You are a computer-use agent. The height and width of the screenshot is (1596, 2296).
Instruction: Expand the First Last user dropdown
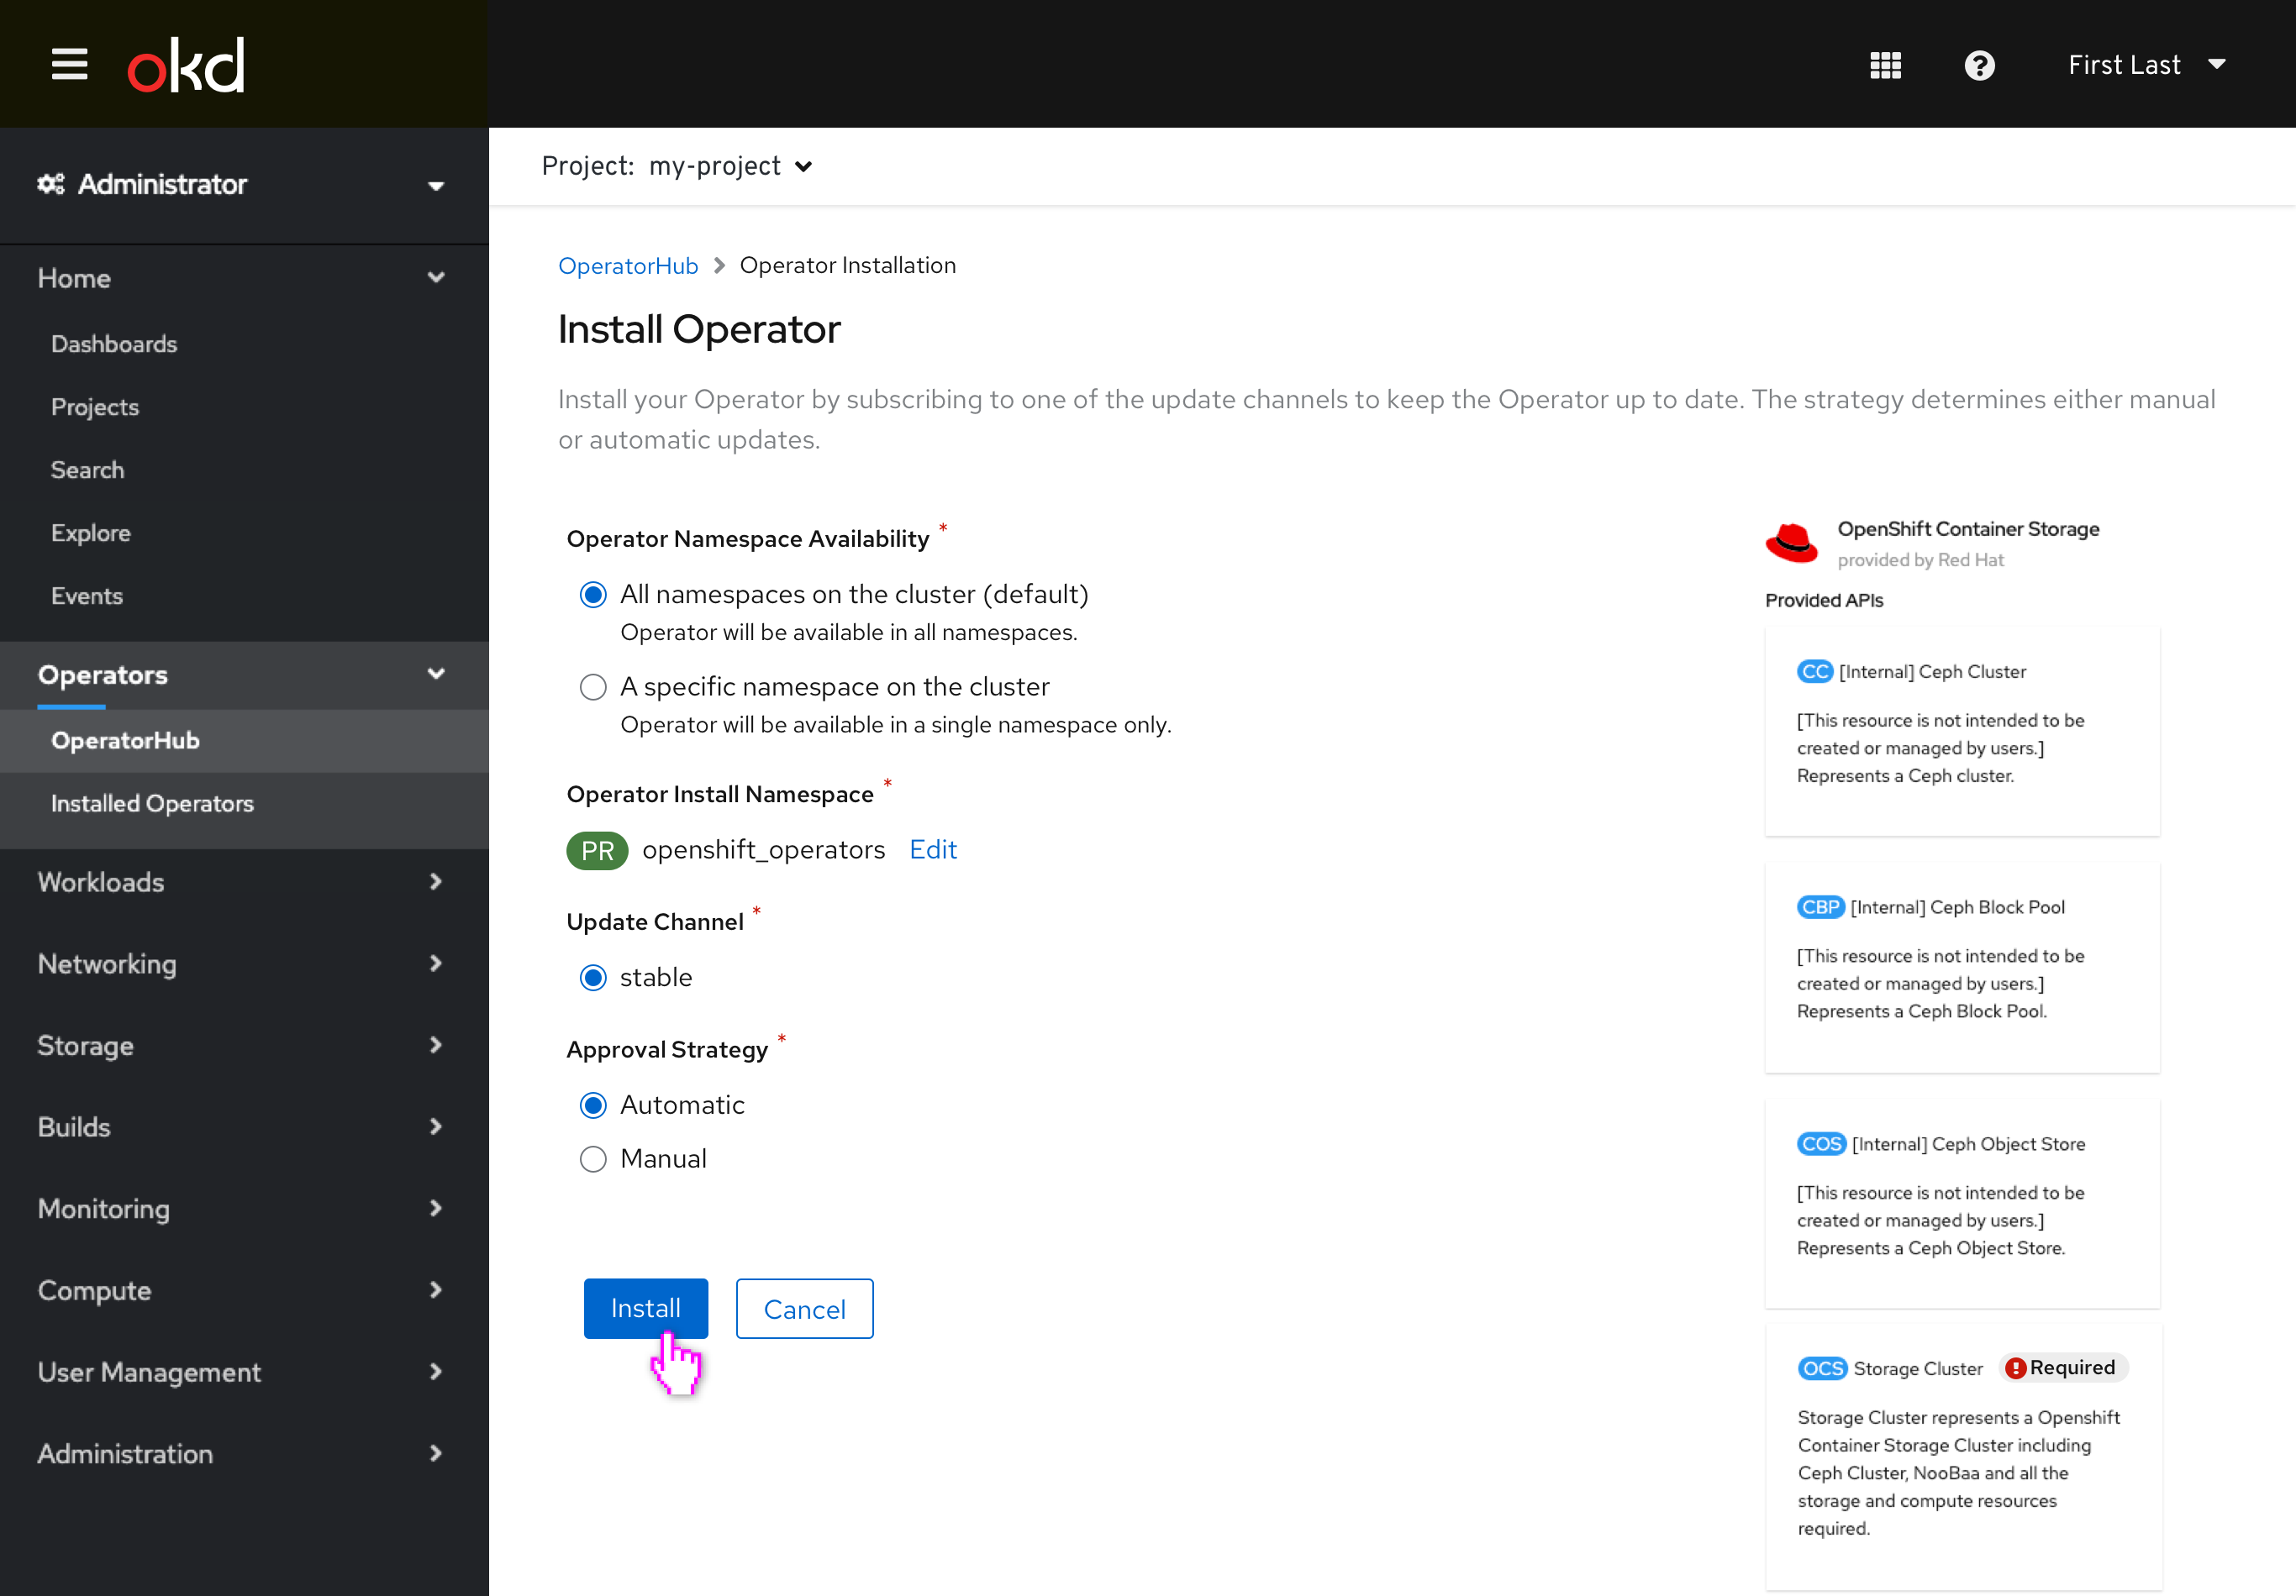click(2144, 63)
